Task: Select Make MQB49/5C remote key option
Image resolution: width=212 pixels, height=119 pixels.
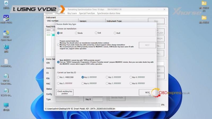Action: (x=58, y=62)
